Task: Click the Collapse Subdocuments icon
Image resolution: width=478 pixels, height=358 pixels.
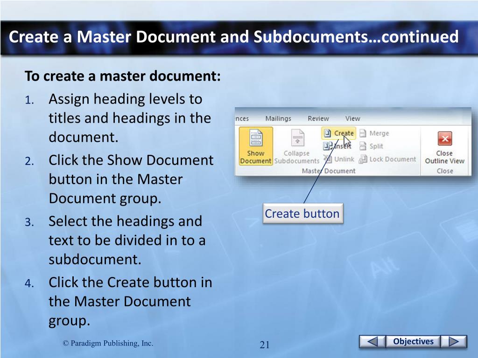Action: click(x=297, y=138)
